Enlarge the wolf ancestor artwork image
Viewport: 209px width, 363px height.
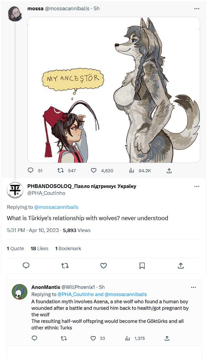(113, 90)
